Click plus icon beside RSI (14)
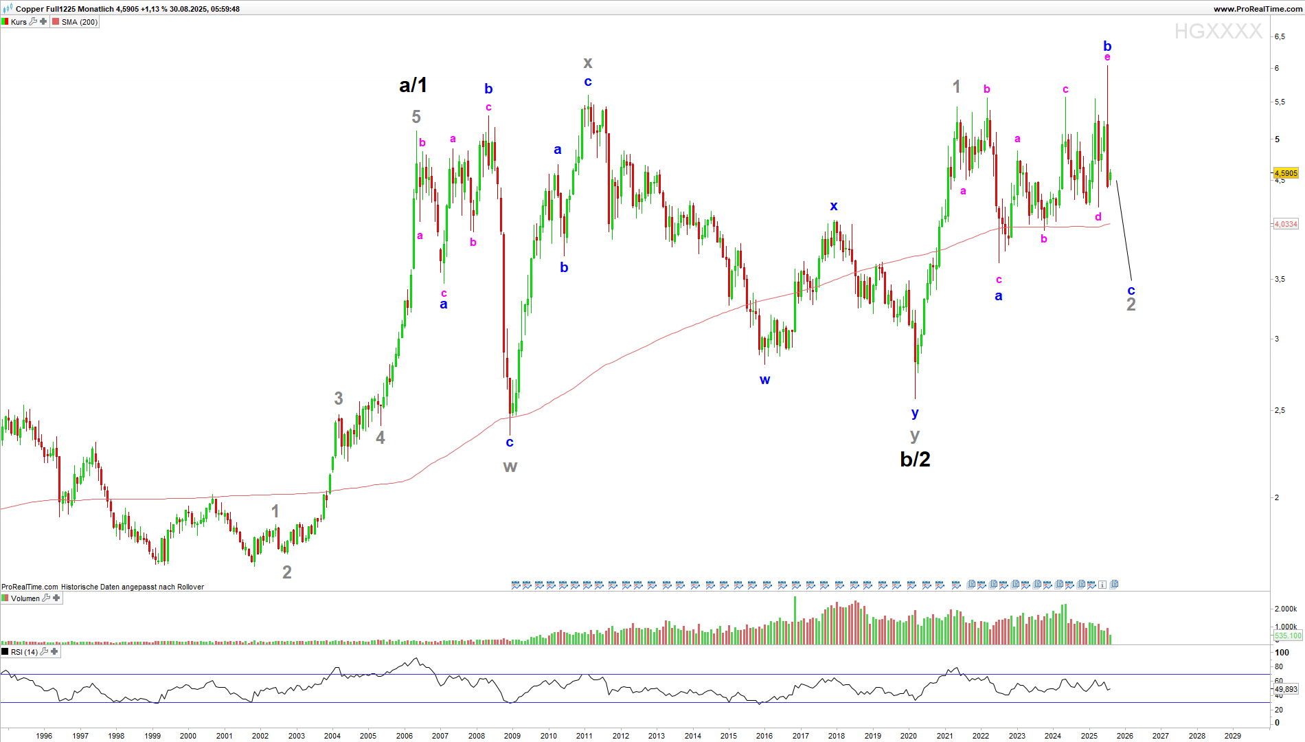This screenshot has height=742, width=1305. [x=54, y=652]
